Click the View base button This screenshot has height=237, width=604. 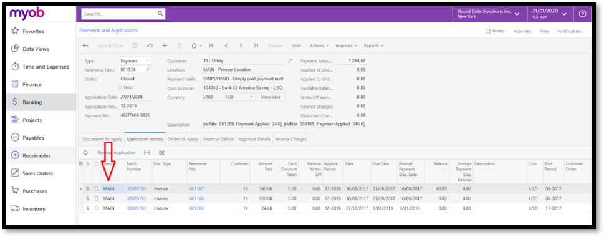[271, 97]
